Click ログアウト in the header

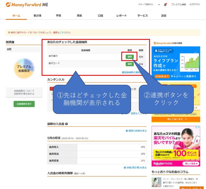point(195,4)
